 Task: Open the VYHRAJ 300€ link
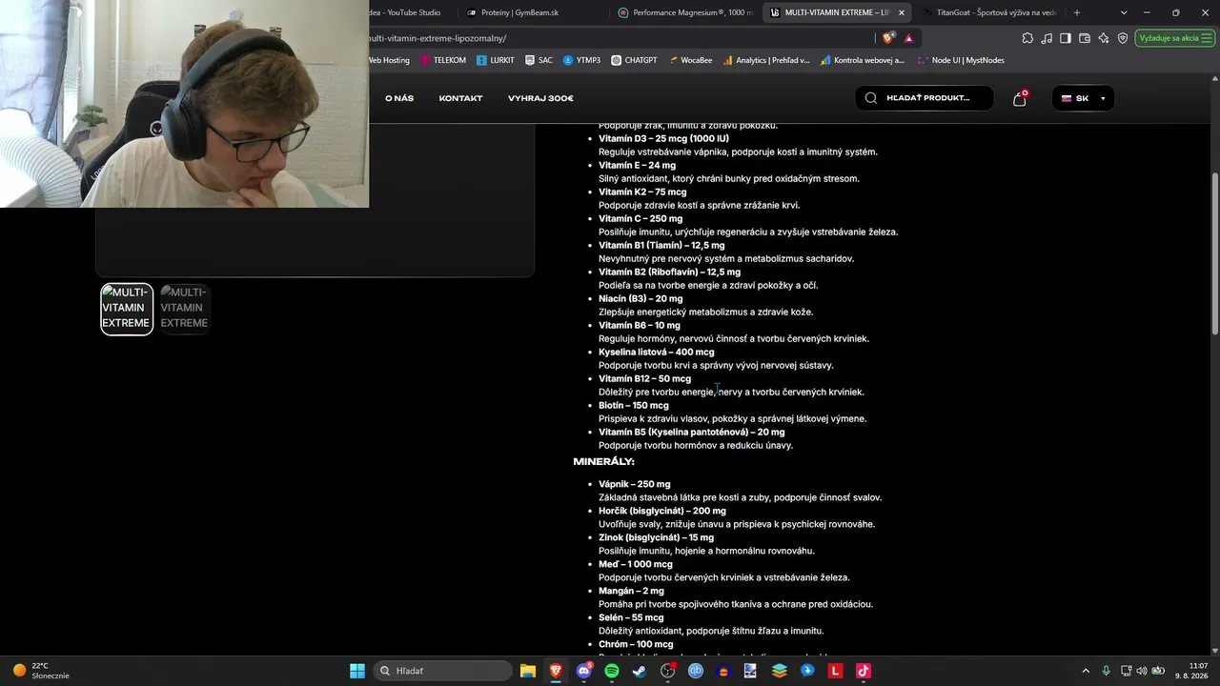click(x=540, y=98)
